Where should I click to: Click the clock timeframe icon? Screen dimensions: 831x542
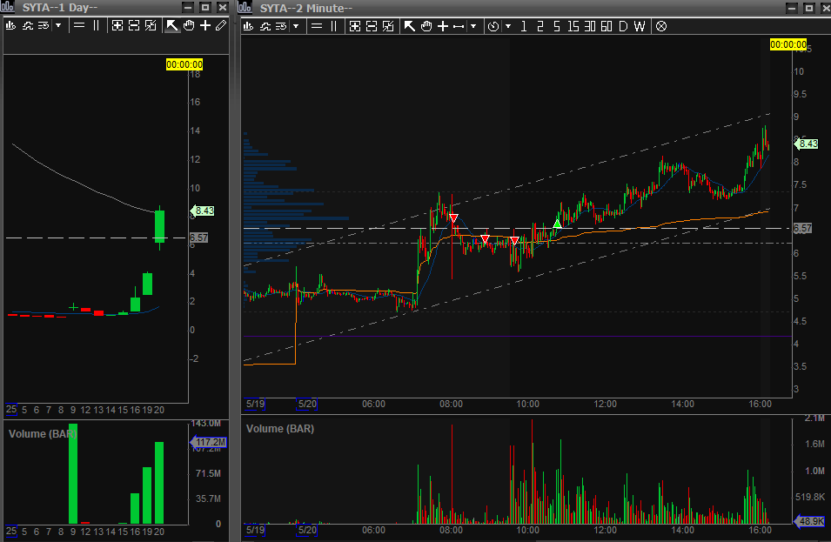coord(493,26)
